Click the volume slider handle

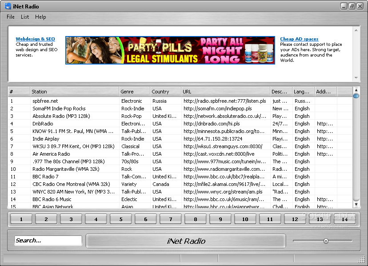click(x=326, y=241)
